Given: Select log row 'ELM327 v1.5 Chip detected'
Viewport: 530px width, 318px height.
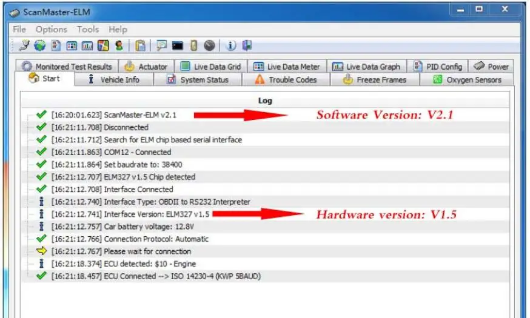Looking at the screenshot, I should click(x=265, y=177).
